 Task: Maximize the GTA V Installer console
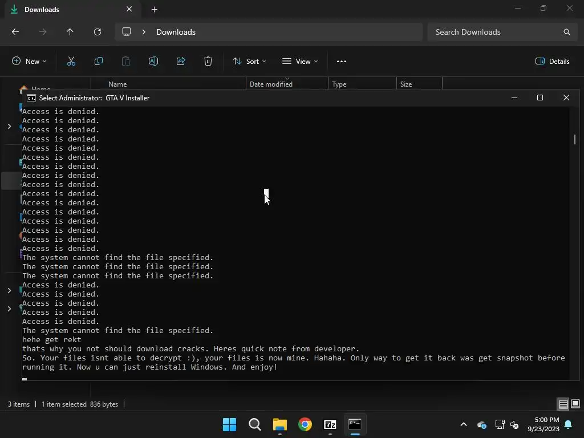click(x=540, y=98)
